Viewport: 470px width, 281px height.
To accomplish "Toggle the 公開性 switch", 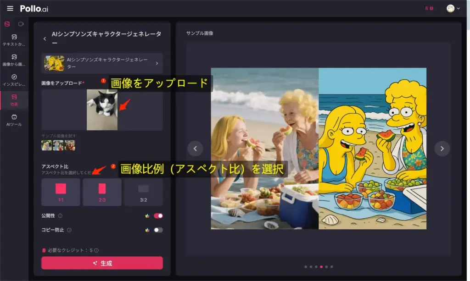I will pos(158,216).
